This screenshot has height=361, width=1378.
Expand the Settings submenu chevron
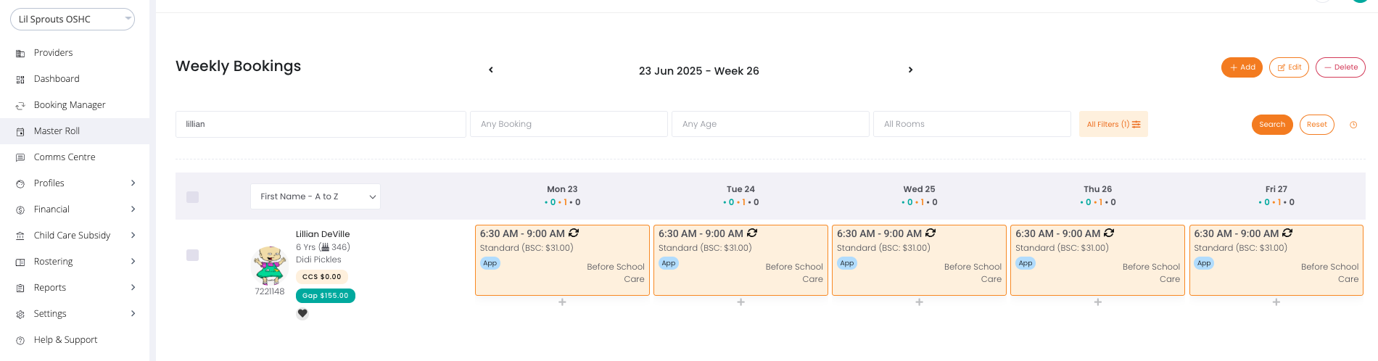coord(133,314)
